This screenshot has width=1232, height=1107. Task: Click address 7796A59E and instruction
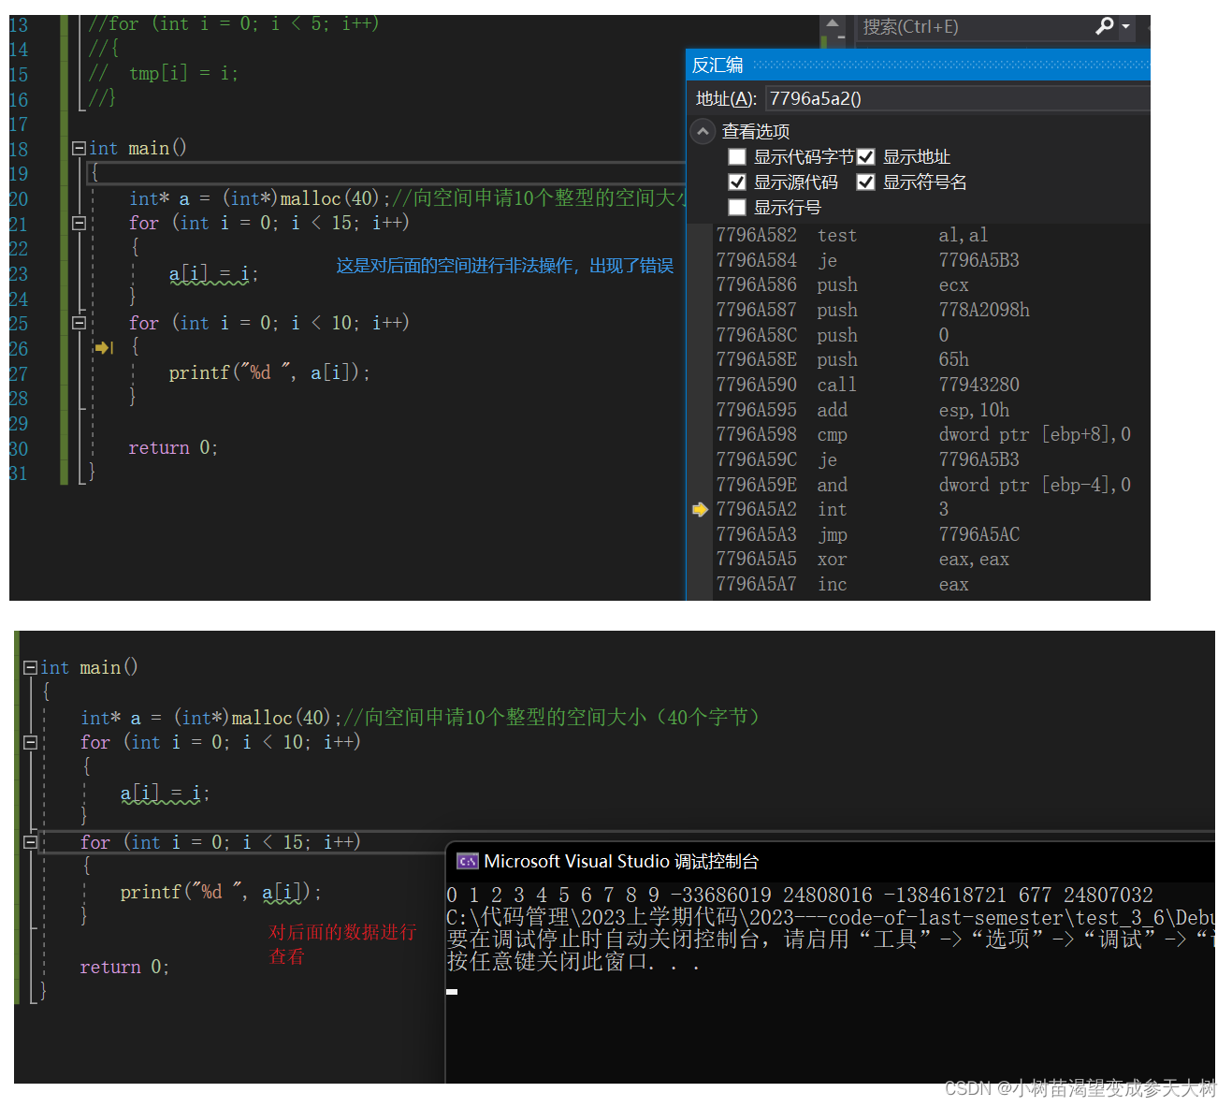coord(923,485)
